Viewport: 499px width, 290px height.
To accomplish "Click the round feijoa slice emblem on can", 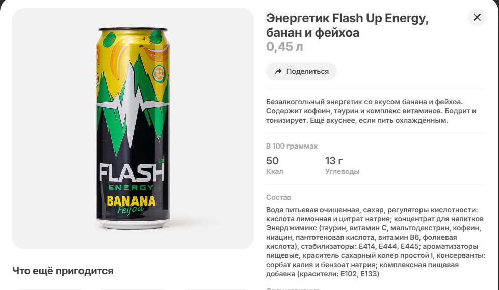I will point(159,73).
